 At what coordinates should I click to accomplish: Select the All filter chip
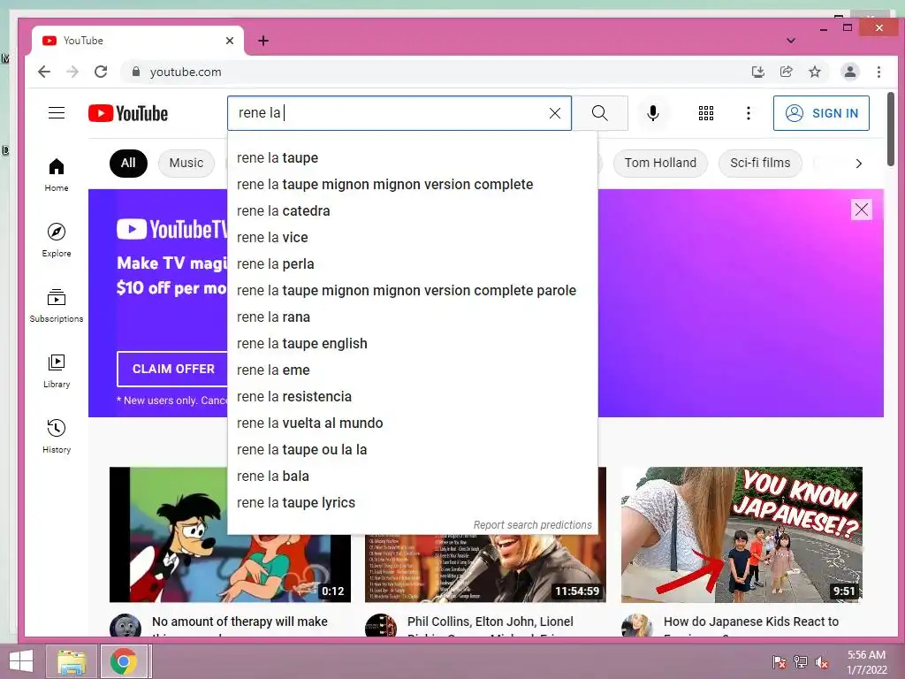(128, 164)
